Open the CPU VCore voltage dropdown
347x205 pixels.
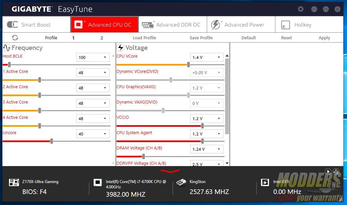click(x=207, y=57)
